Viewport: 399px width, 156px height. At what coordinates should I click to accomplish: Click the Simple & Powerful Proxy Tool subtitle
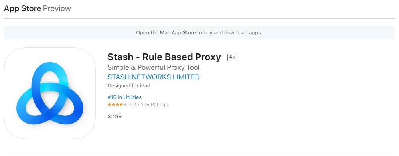154,67
